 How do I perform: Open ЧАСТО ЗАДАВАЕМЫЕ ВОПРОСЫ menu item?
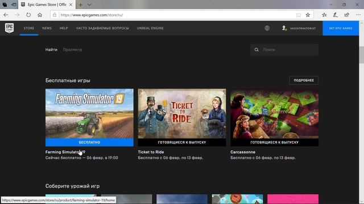coord(102,28)
